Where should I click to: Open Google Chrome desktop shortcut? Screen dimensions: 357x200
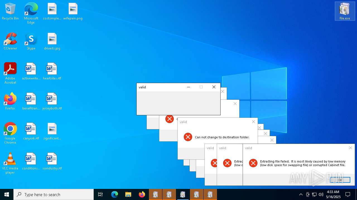10,133
